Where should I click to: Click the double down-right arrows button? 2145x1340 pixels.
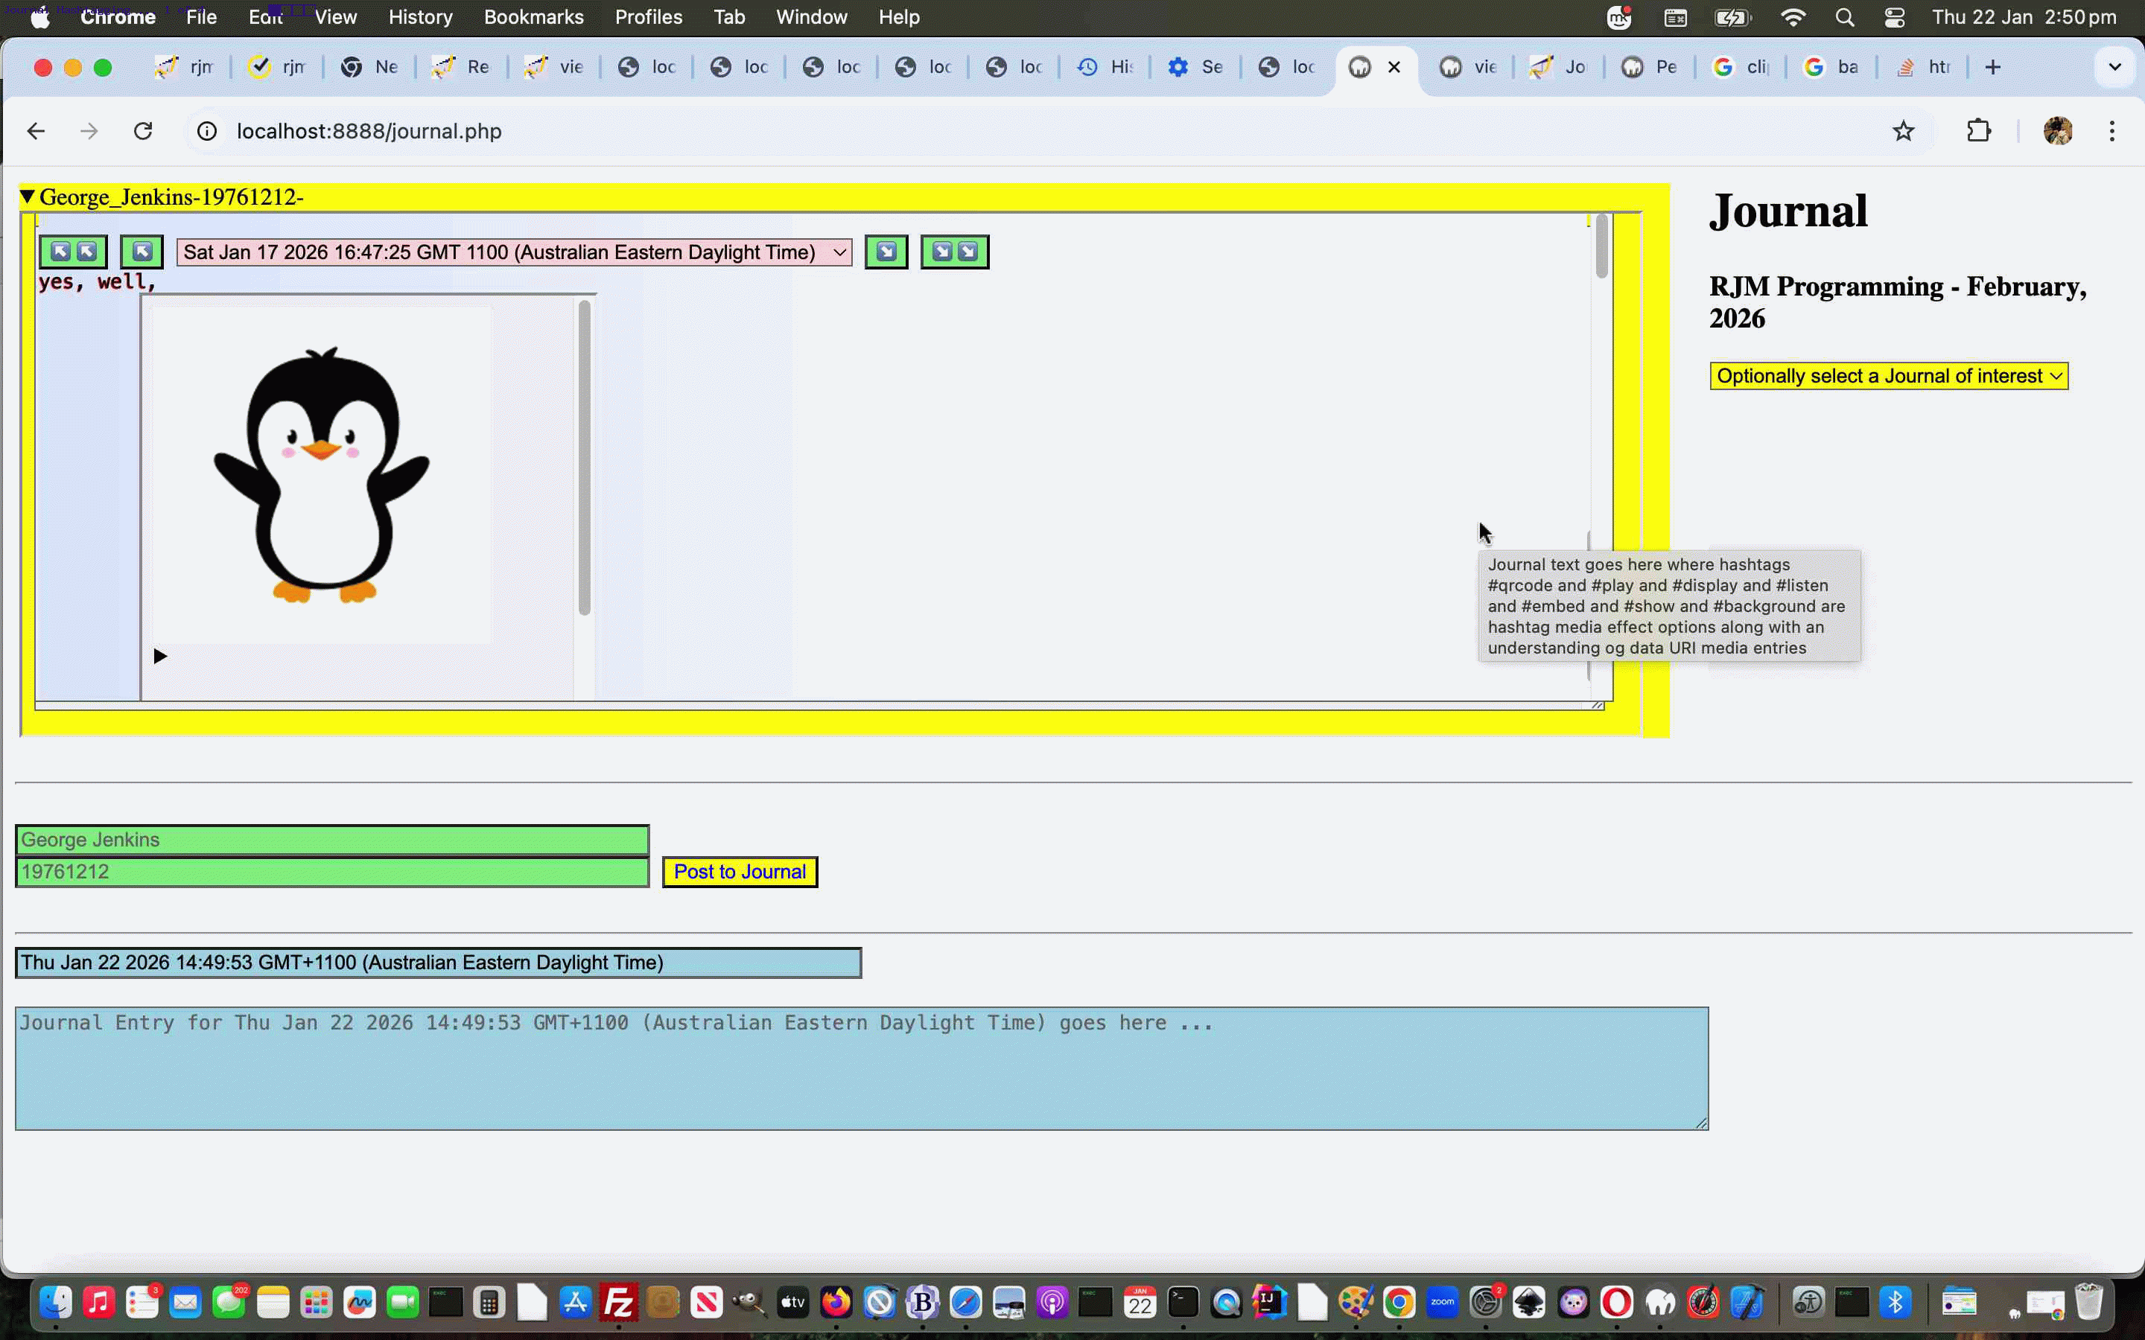955,252
